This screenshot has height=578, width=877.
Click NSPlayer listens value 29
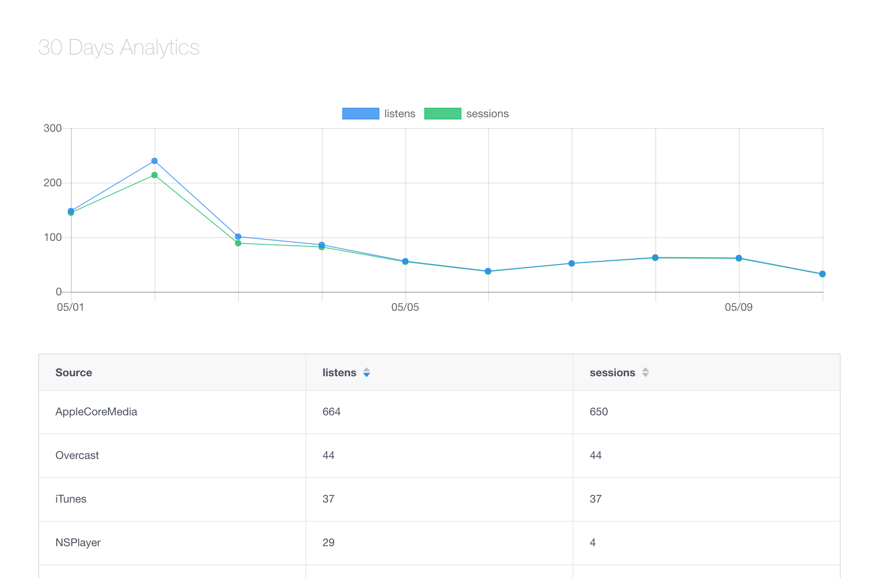tap(329, 543)
